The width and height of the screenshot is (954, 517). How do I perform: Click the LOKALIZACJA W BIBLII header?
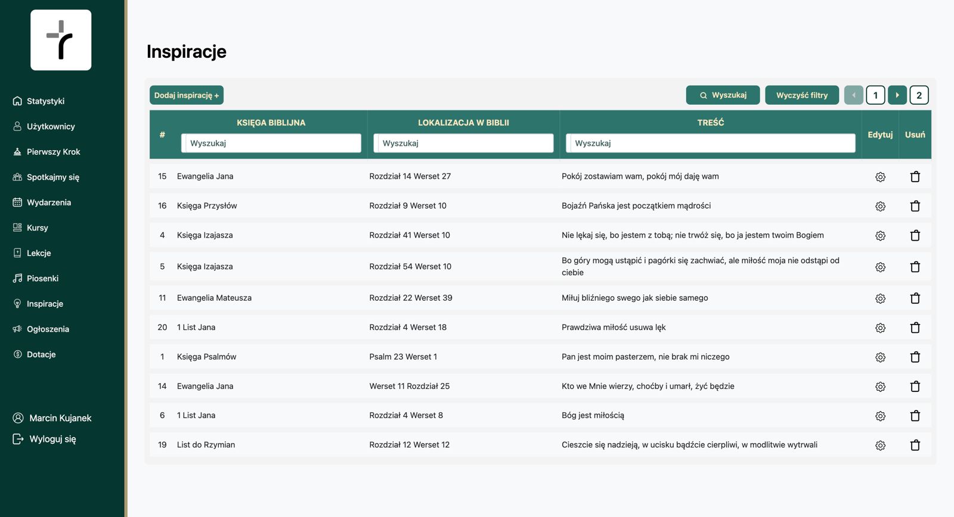(463, 123)
